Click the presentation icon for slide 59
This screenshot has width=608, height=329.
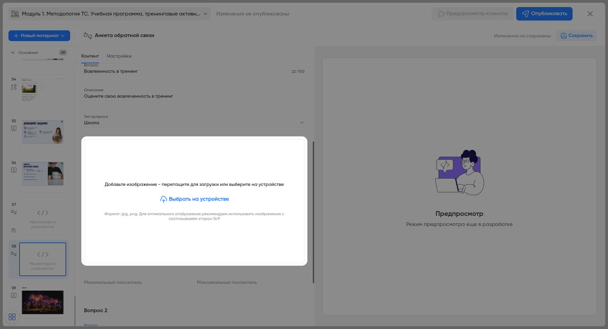point(14,295)
